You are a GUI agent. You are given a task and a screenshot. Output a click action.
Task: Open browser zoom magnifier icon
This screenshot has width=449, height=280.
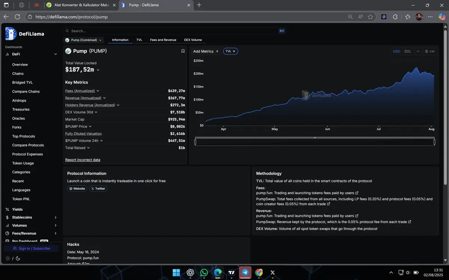350,17
